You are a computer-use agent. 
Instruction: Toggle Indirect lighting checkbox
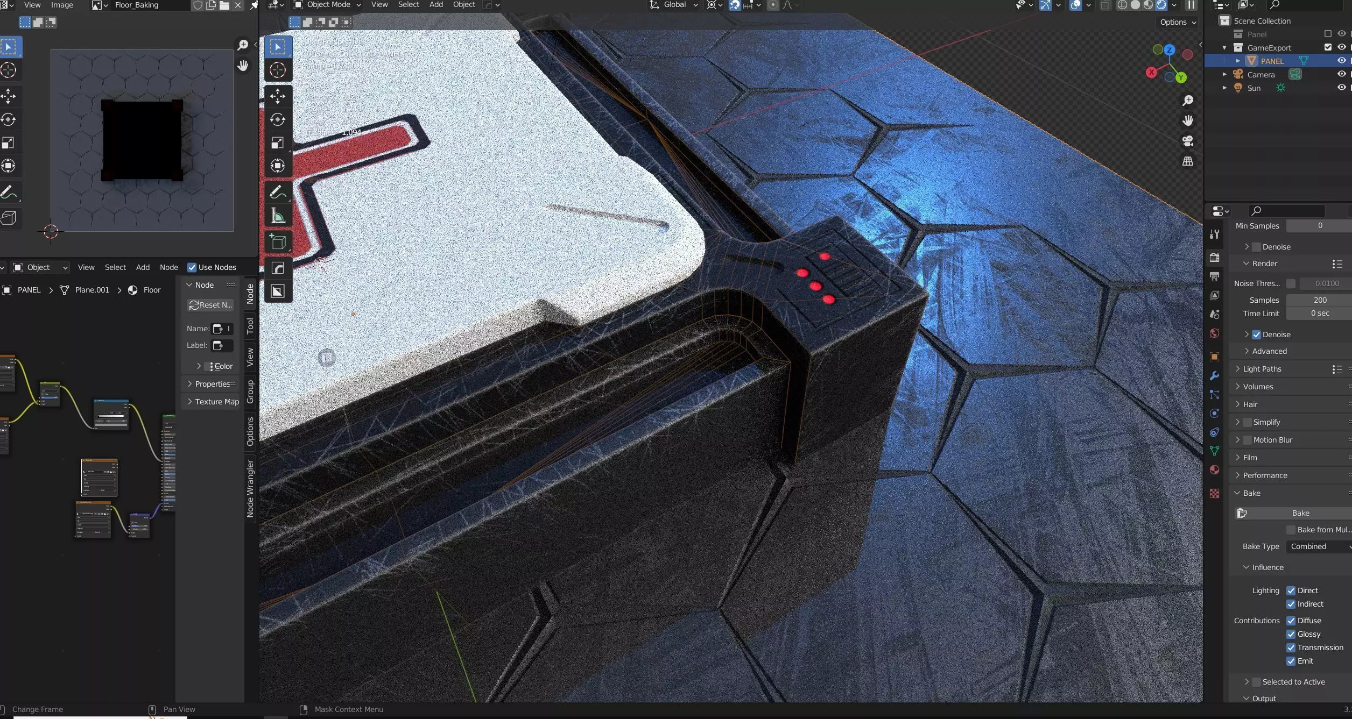pos(1291,604)
